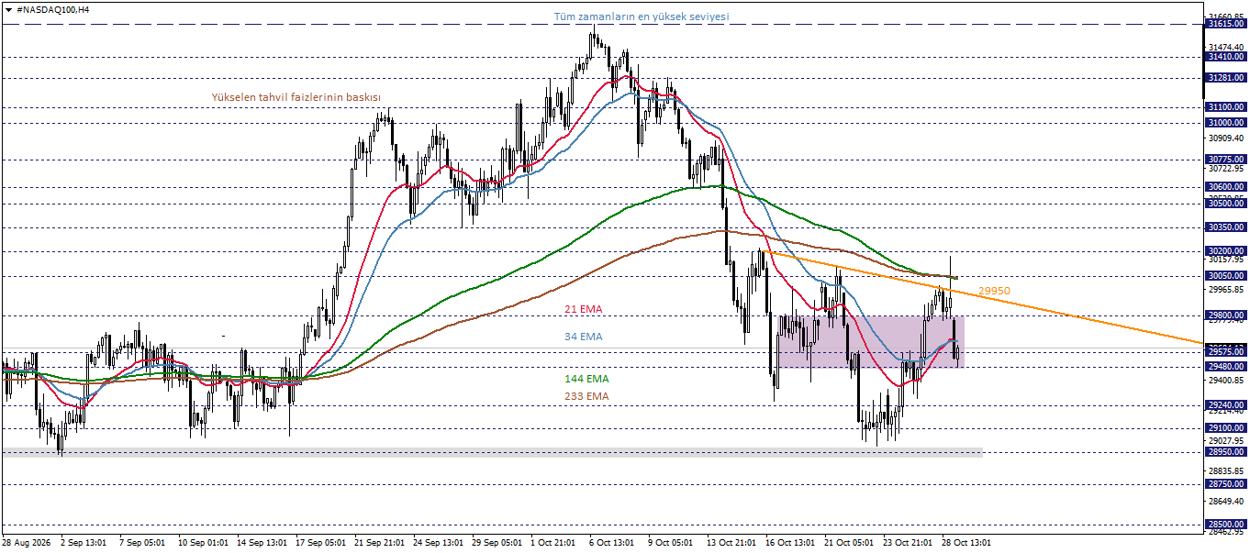Click the 28 Oct 13:01 time label

pos(967,542)
